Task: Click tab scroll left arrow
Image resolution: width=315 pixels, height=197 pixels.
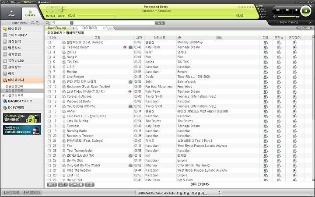Action: [x=73, y=28]
